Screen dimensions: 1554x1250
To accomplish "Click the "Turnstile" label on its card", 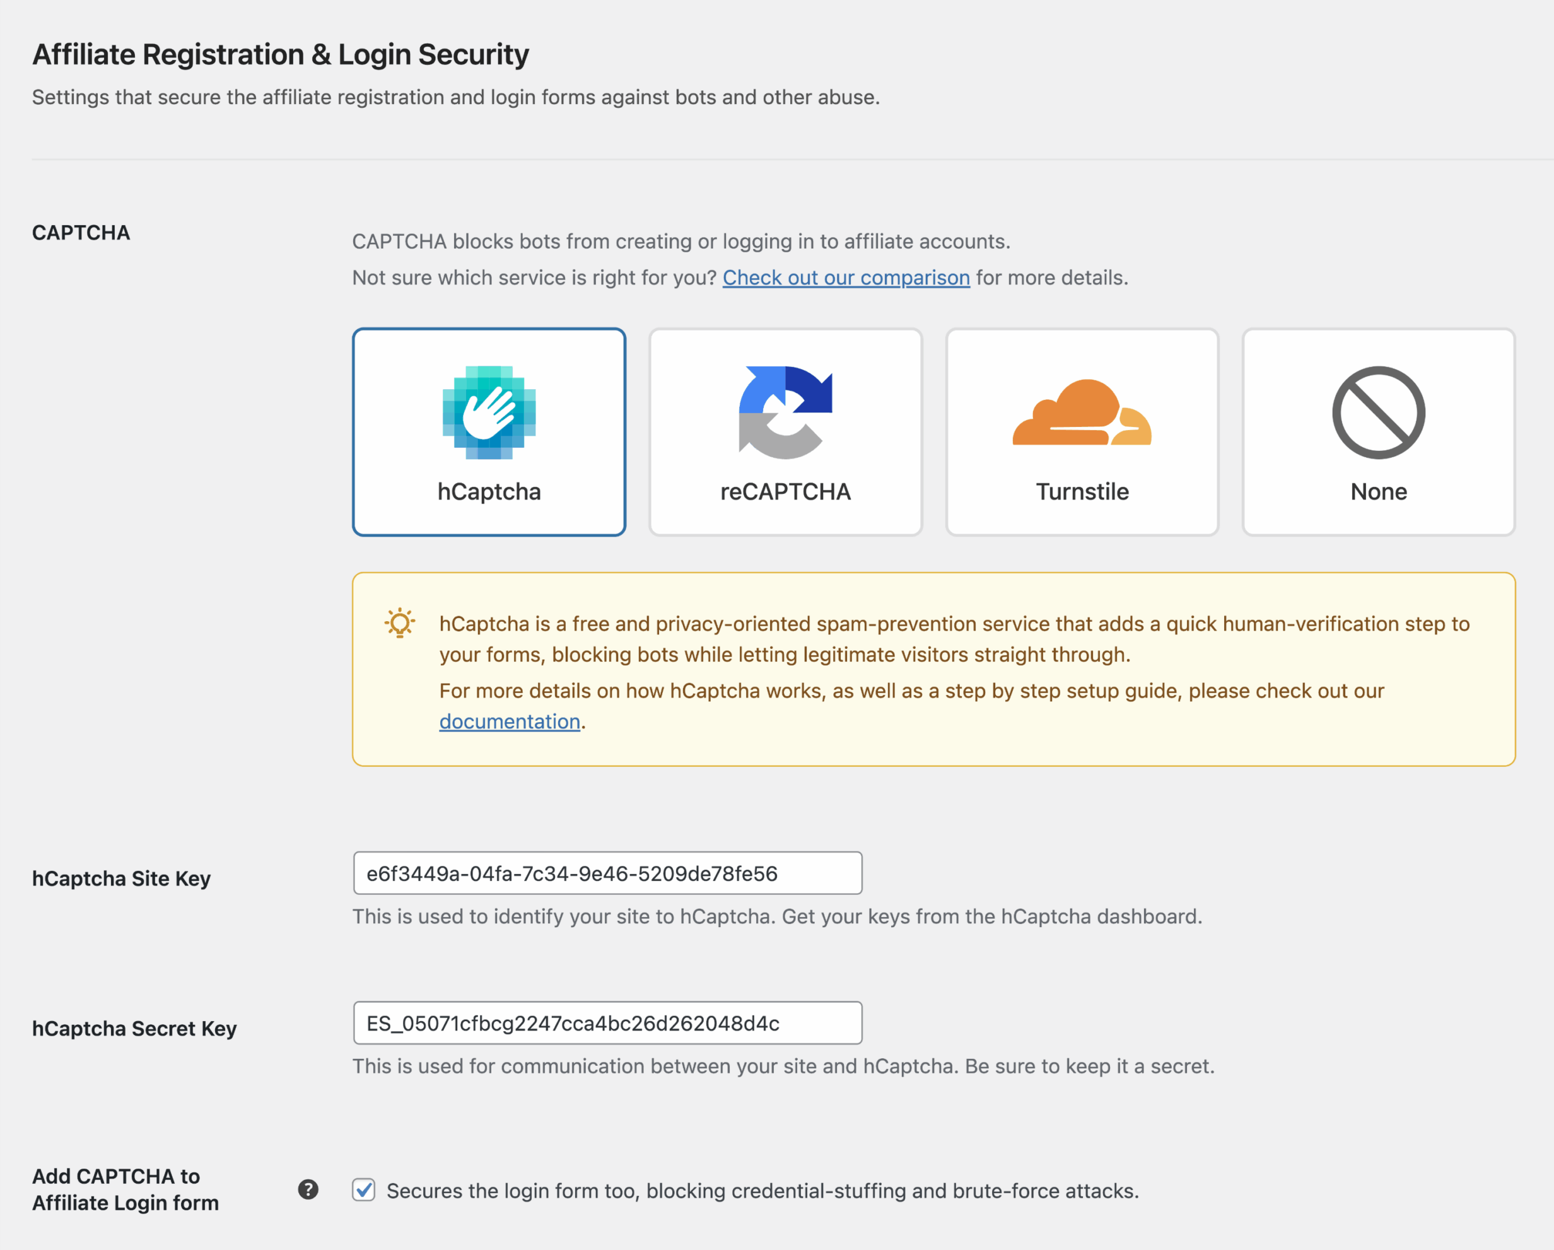I will point(1081,492).
